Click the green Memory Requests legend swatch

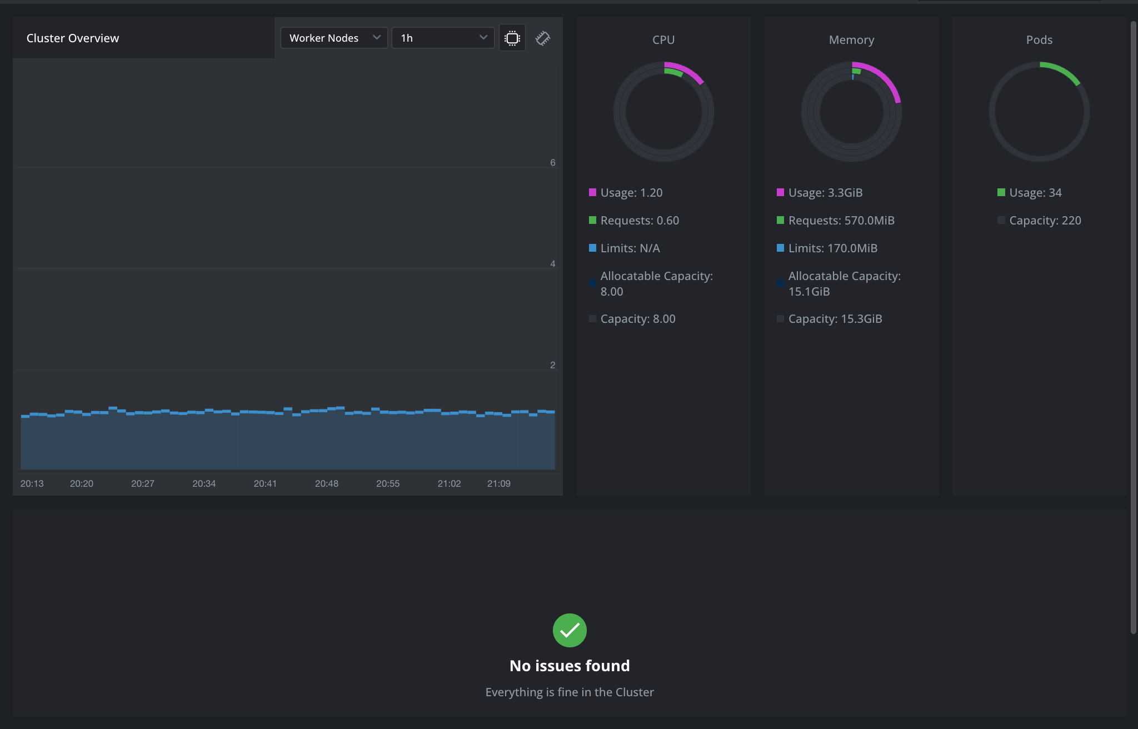[780, 220]
